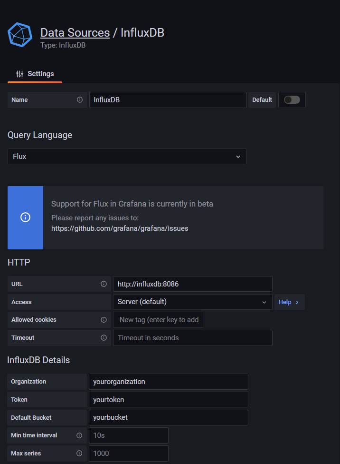Click the Name input field
Viewport: 340px width, 464px height.
click(168, 100)
